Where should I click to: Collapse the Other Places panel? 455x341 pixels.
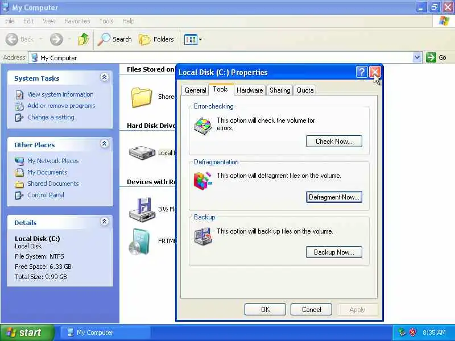coord(105,144)
